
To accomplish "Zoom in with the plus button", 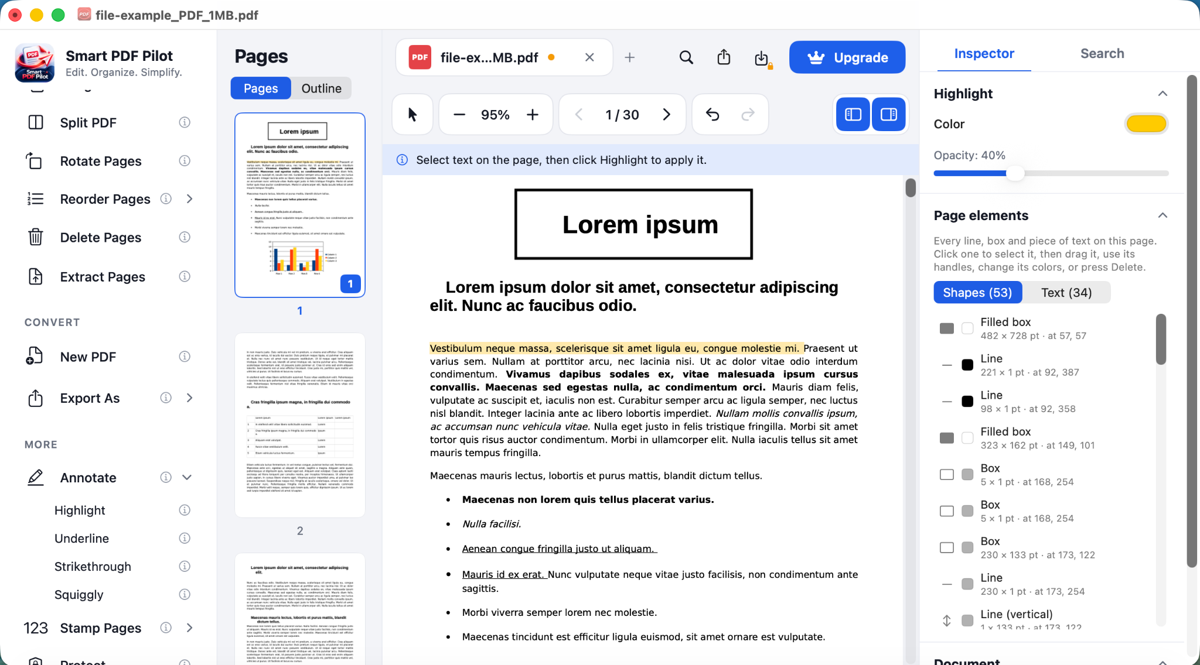I will [x=532, y=115].
